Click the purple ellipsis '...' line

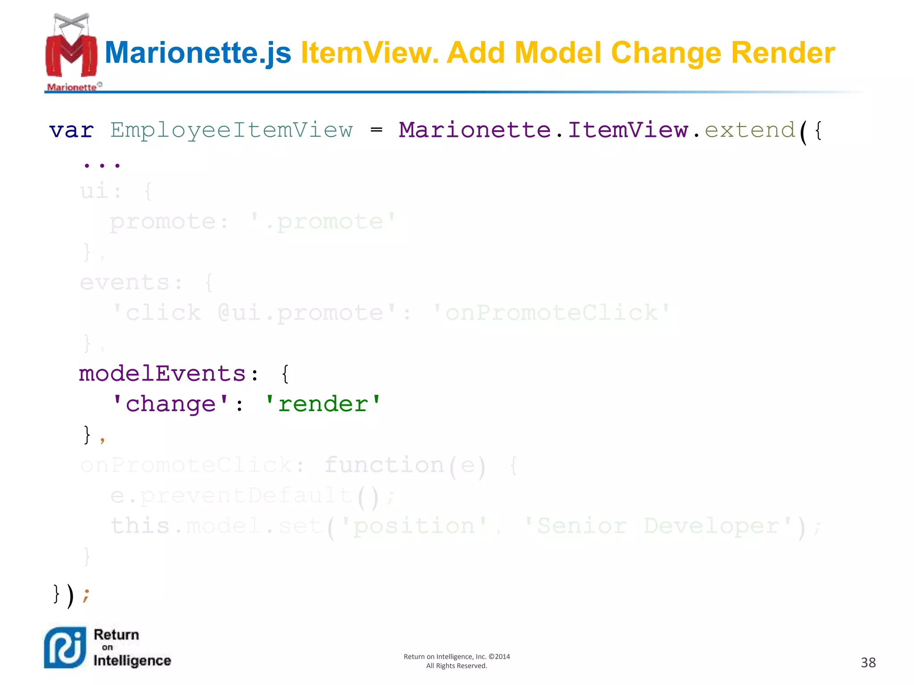[x=102, y=165]
